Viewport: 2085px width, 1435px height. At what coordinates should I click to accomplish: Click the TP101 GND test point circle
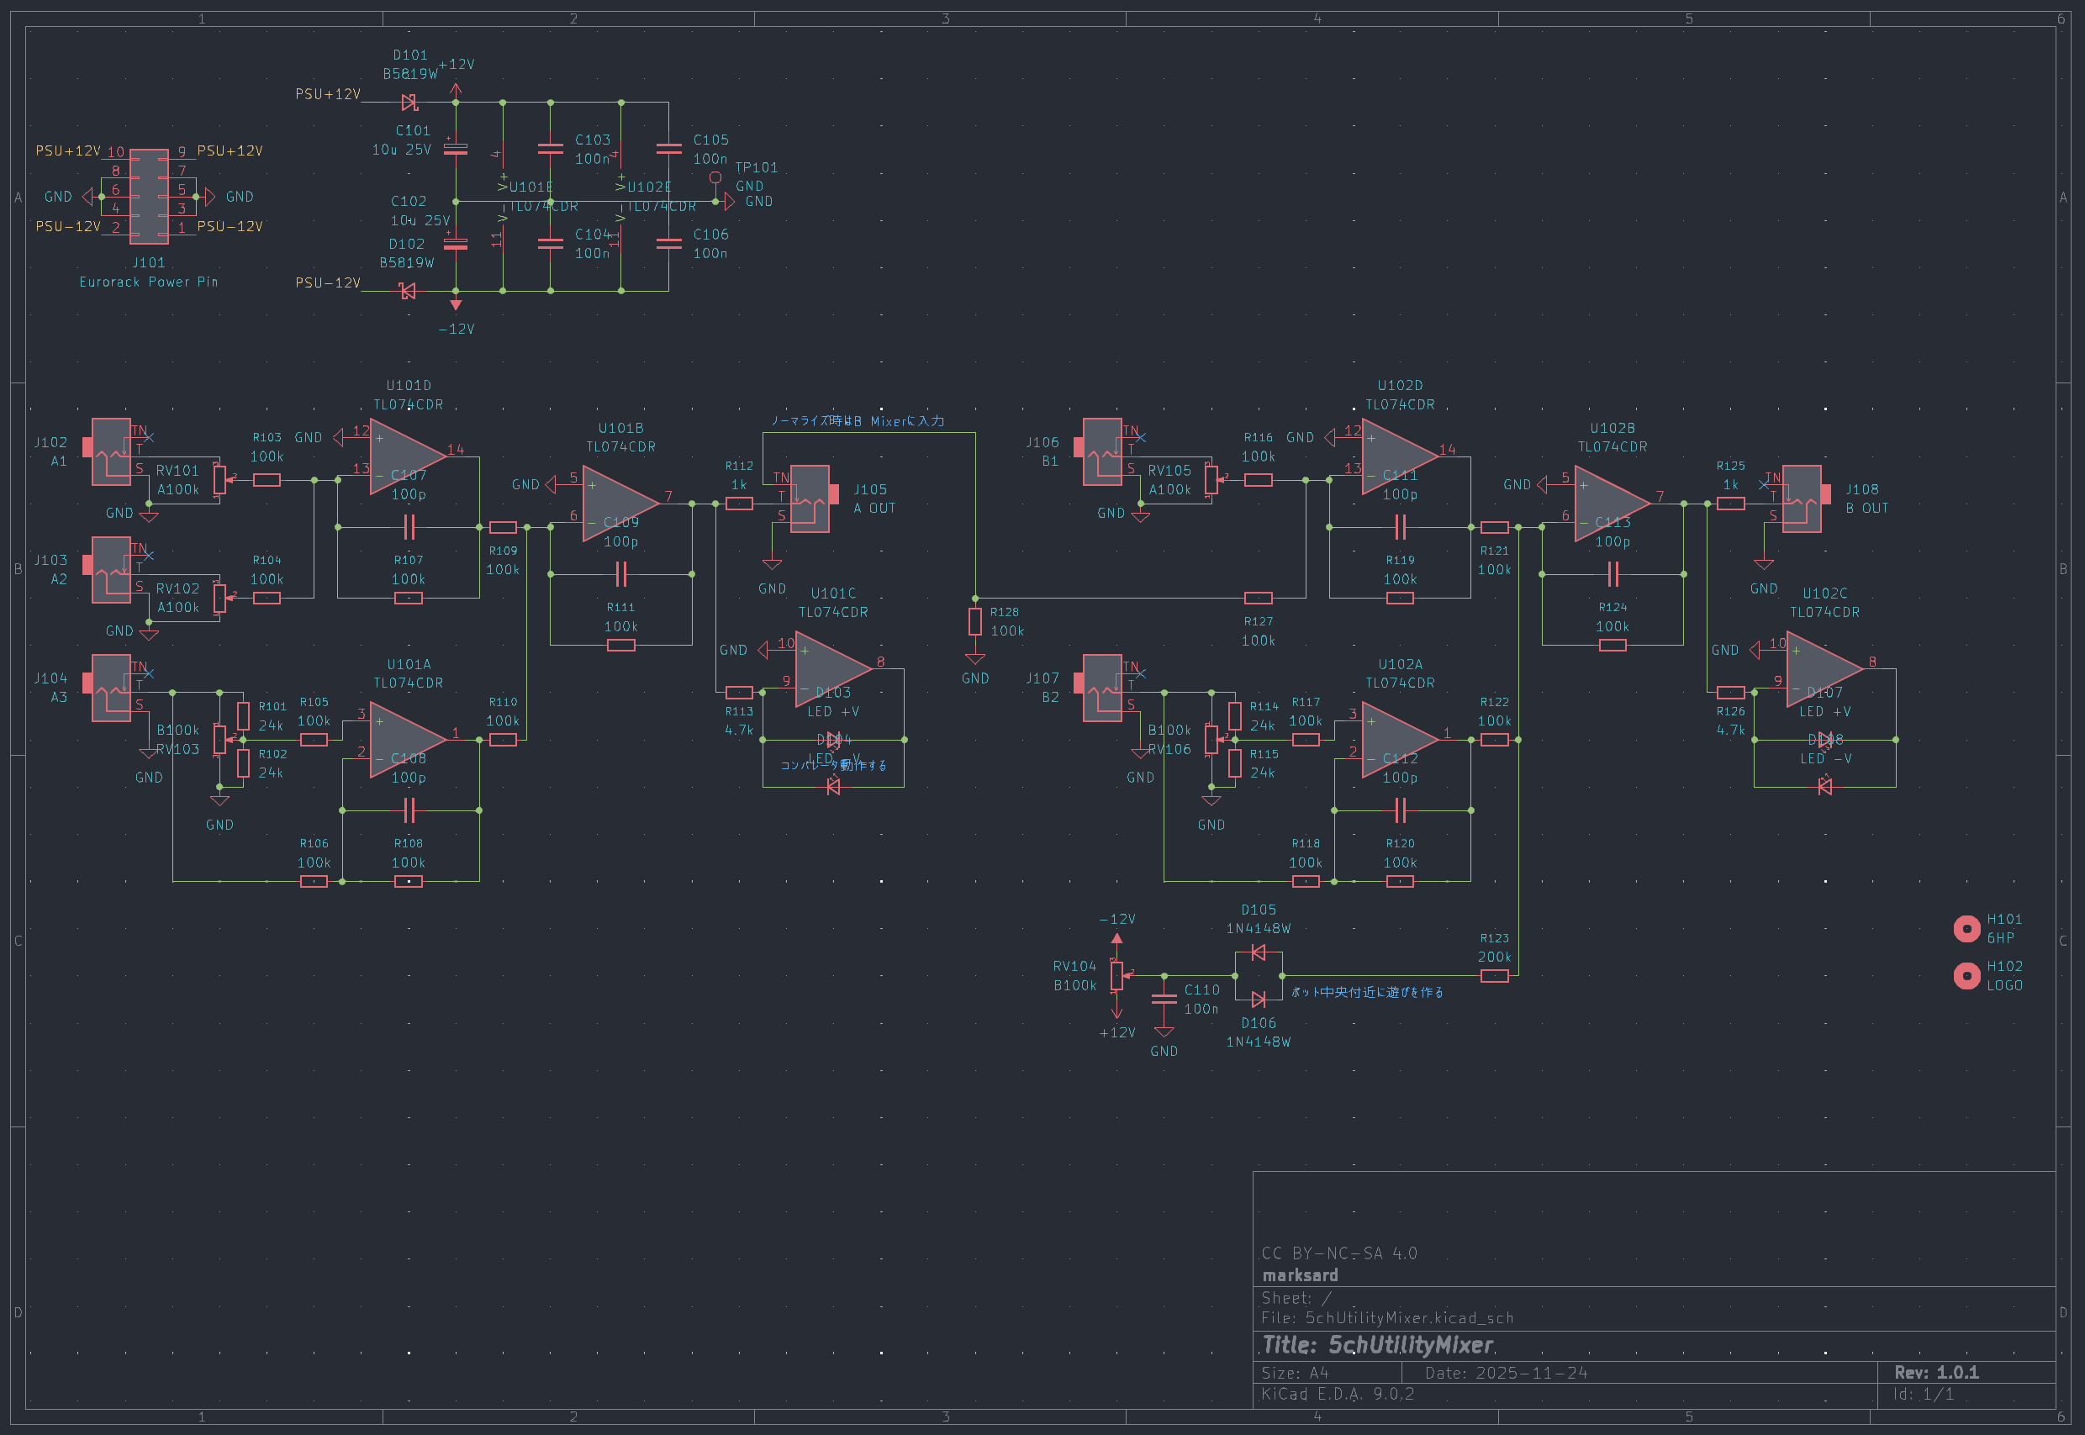[715, 178]
